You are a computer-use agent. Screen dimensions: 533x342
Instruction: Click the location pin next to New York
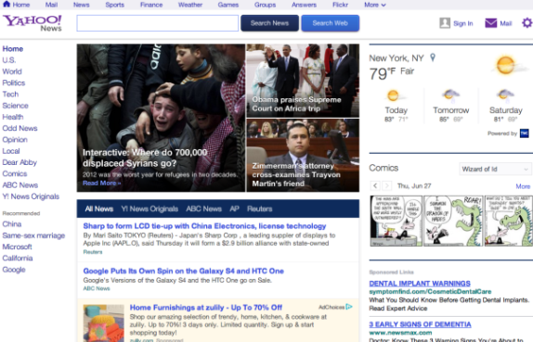pos(433,57)
